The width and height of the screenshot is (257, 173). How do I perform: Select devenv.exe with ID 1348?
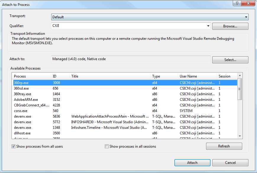125,128
